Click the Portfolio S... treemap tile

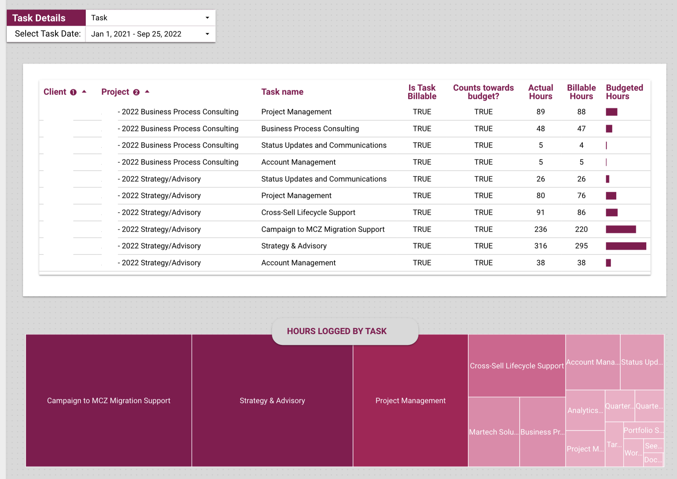643,430
